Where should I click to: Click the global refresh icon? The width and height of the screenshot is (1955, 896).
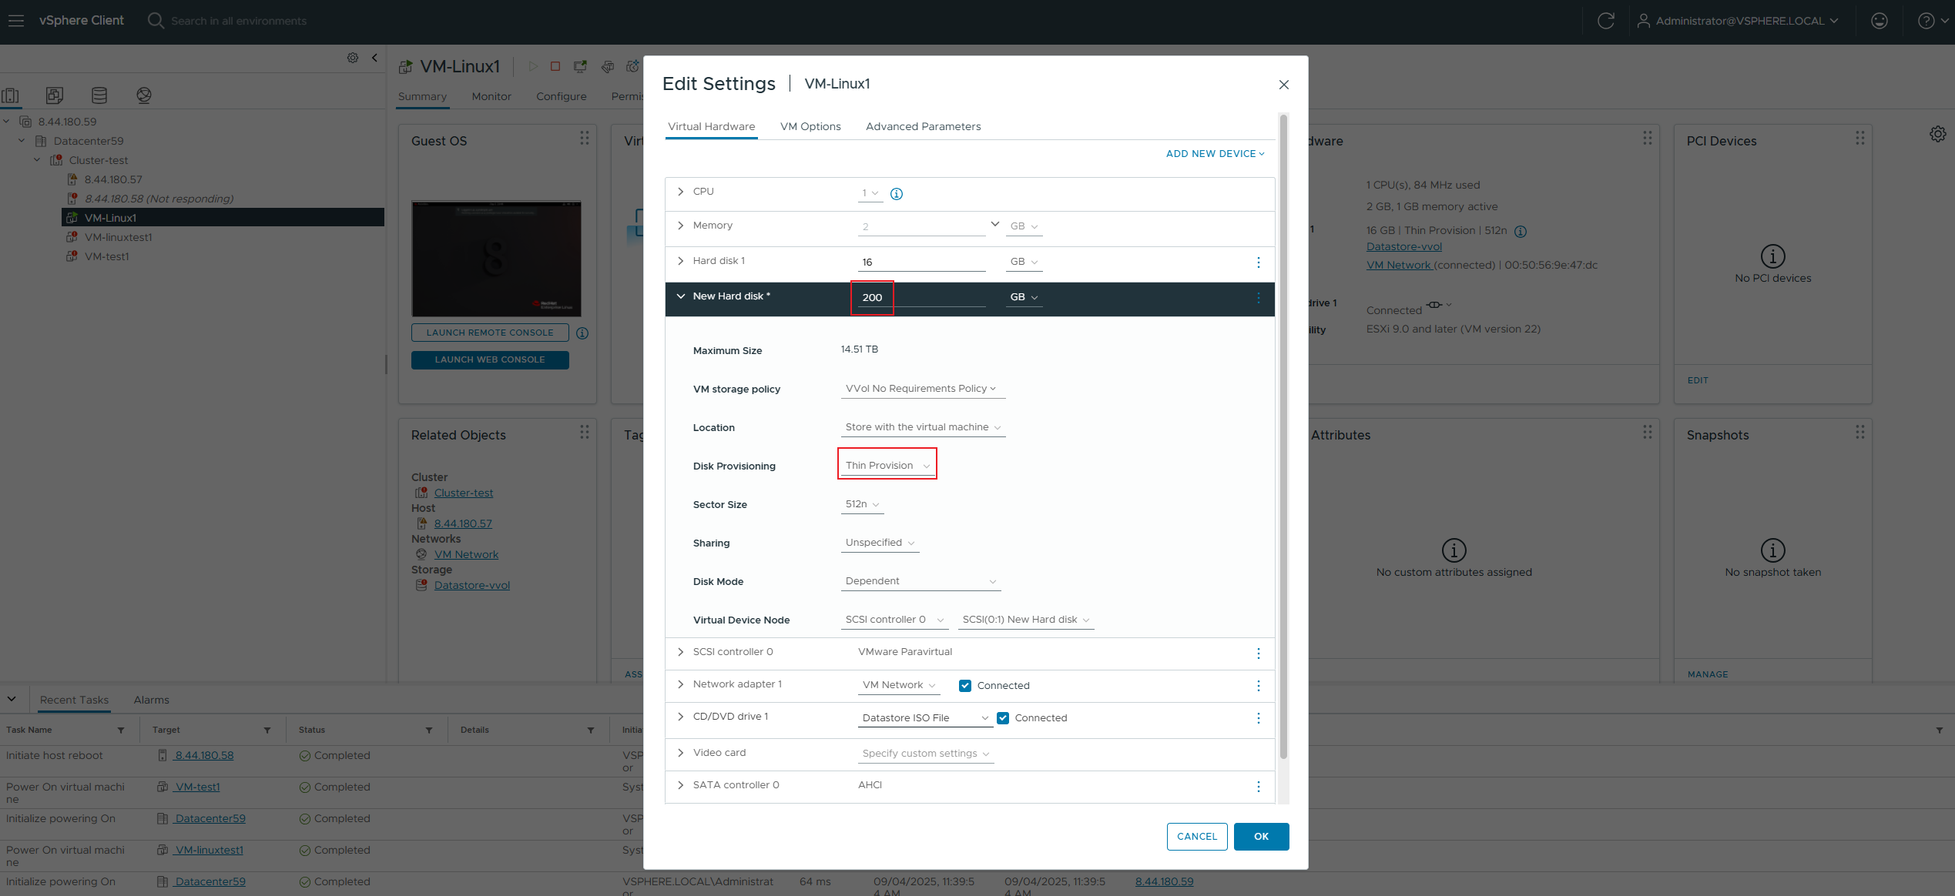[x=1606, y=21]
